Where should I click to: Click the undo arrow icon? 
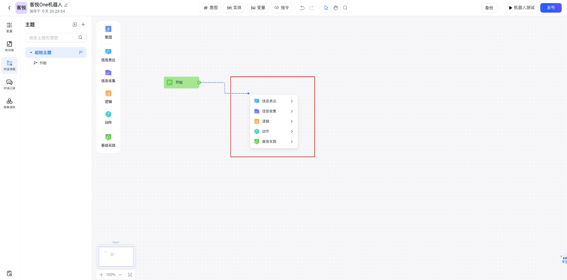coord(302,8)
